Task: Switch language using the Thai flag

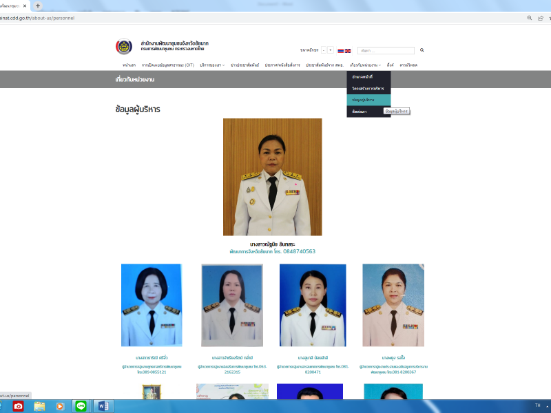Action: (340, 51)
